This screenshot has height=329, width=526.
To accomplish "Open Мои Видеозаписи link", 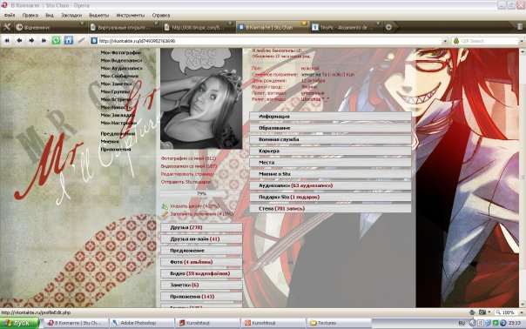I will [121, 60].
